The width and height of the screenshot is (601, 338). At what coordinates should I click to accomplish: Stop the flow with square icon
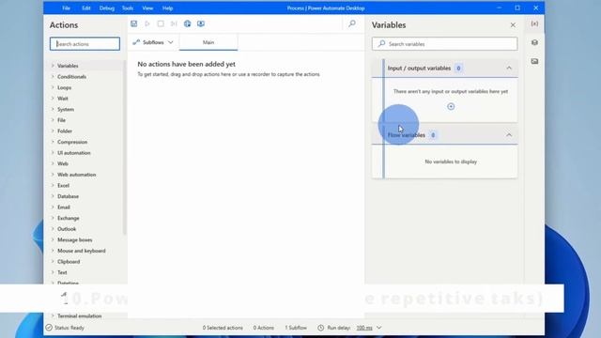[x=161, y=23]
